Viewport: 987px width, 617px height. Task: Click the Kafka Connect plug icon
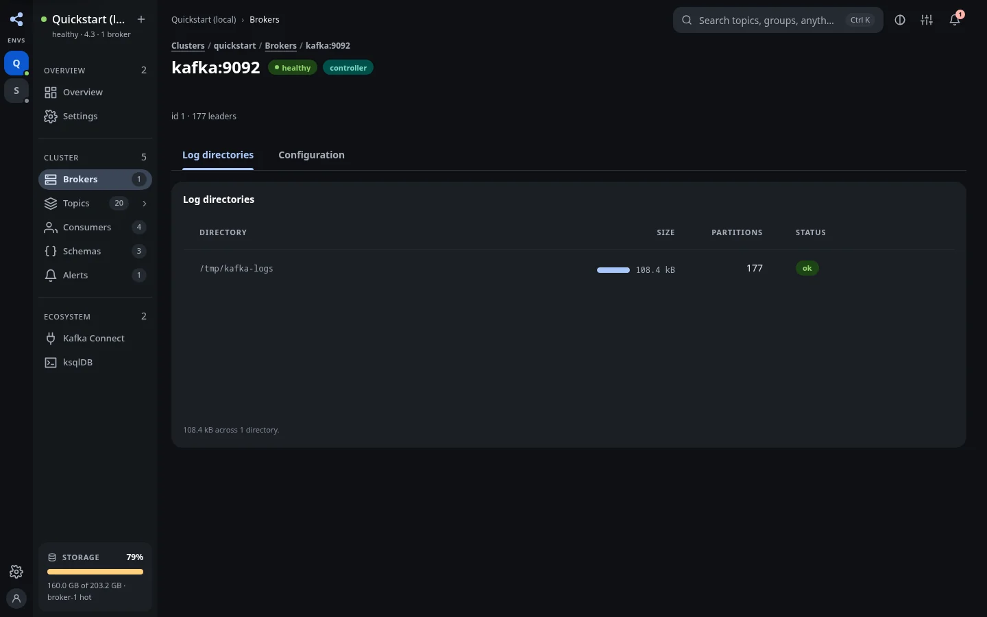point(51,339)
